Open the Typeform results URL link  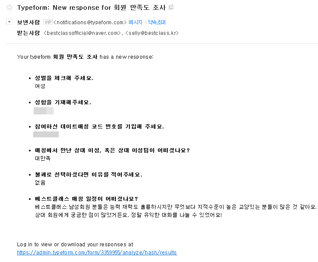click(x=97, y=253)
